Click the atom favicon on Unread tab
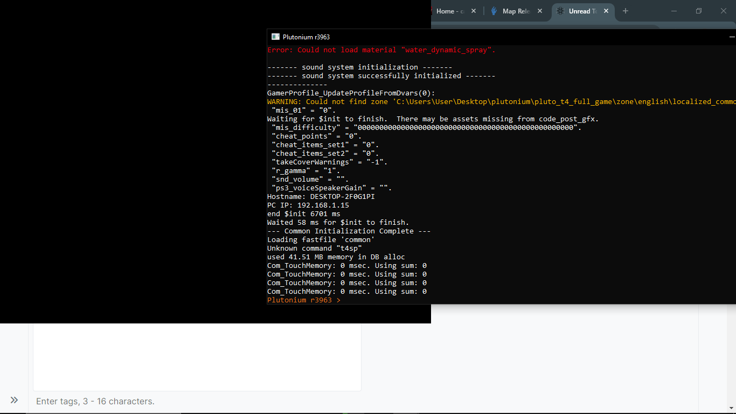736x414 pixels. tap(560, 11)
